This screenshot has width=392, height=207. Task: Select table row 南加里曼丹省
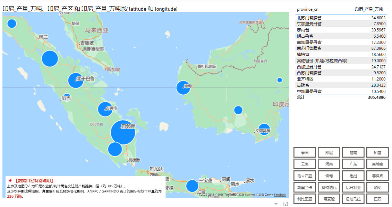pyautogui.click(x=341, y=42)
